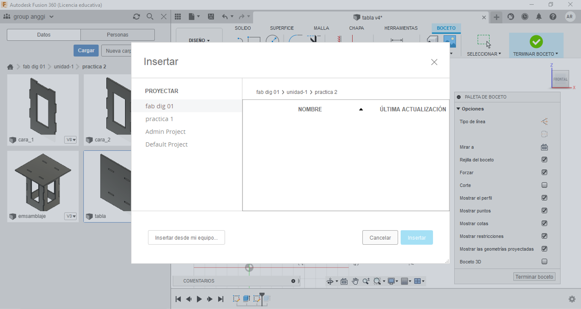
Task: Click Terminar boceto palette button
Action: click(x=535, y=277)
